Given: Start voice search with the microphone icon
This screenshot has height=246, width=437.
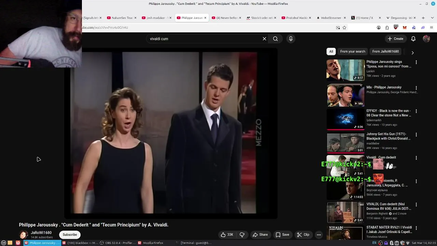Looking at the screenshot, I should click(291, 39).
